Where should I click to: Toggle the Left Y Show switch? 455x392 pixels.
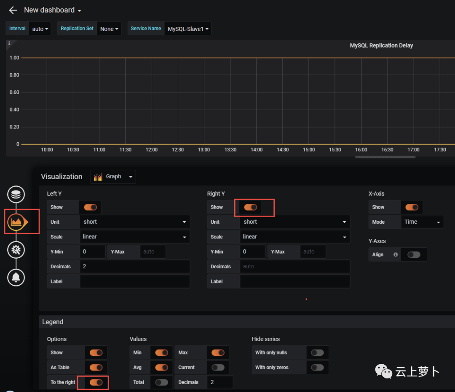(x=90, y=207)
